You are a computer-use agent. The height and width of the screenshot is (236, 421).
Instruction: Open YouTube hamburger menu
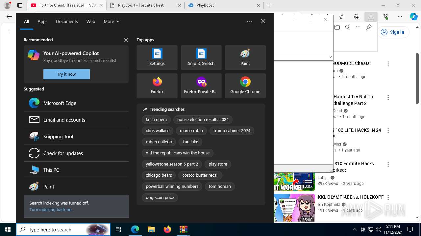[12, 32]
